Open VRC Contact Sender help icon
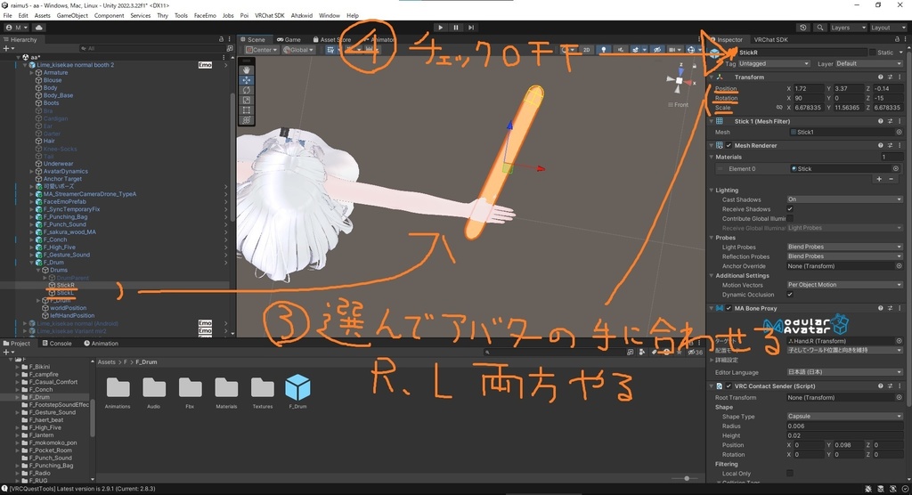The image size is (912, 495). click(x=880, y=386)
